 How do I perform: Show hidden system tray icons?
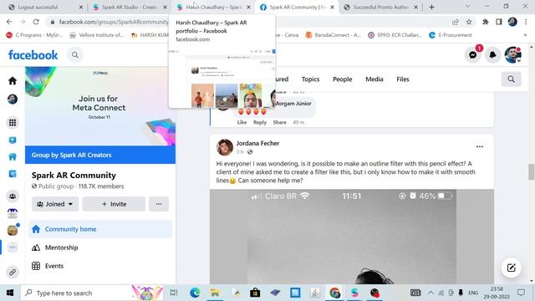click(431, 293)
